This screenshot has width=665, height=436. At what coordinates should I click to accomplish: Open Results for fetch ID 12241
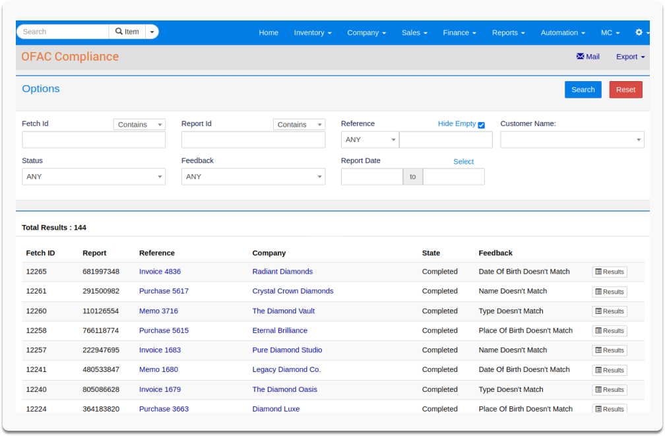pos(610,370)
